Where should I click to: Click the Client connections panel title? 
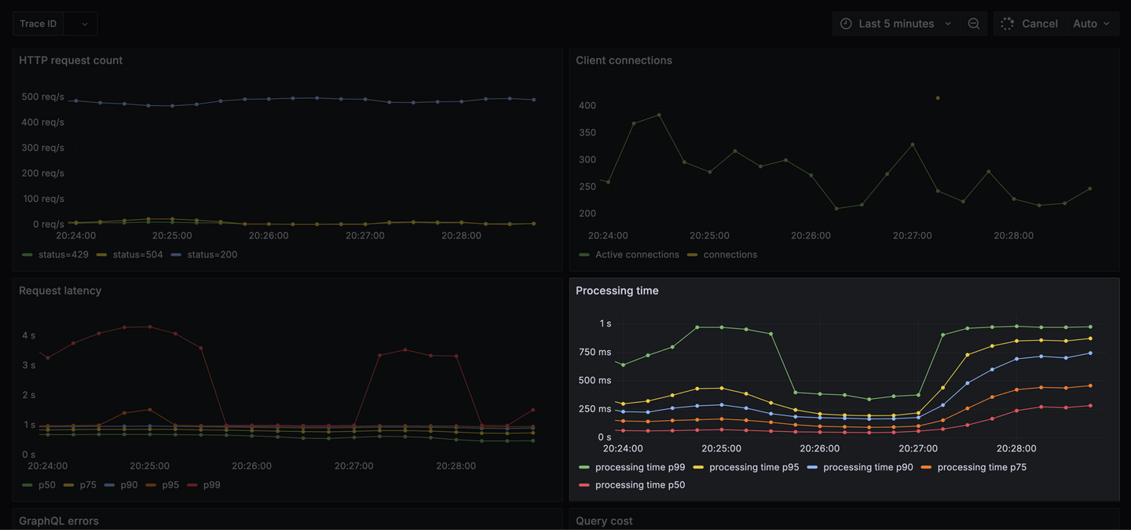(624, 60)
